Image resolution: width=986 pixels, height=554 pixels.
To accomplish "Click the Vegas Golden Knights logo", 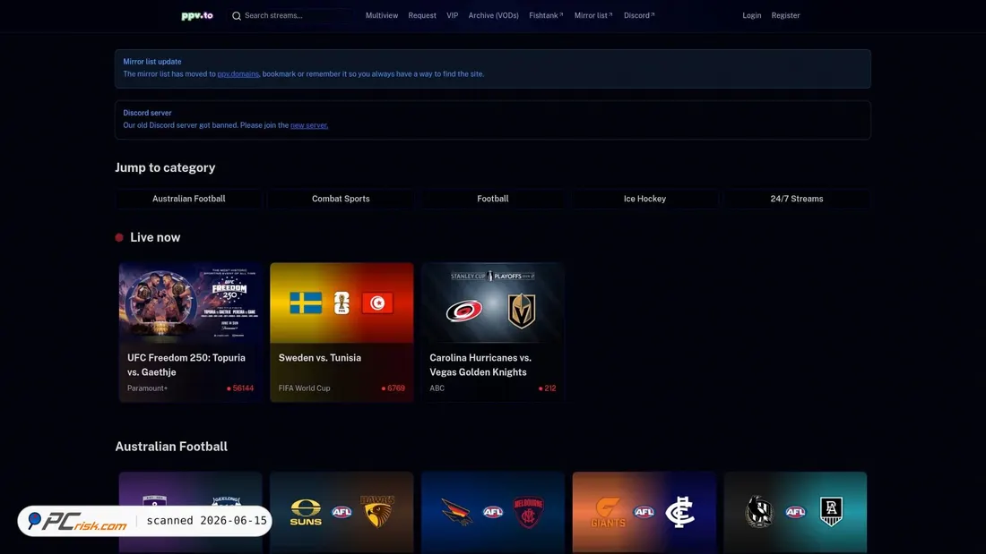I will point(522,311).
